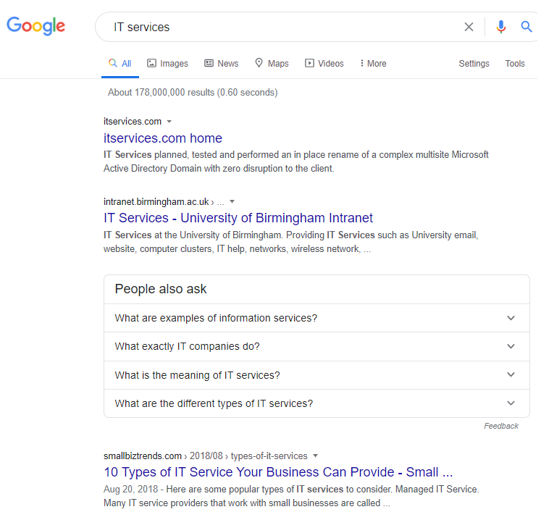Start voice search with the microphone icon
Viewport: 541px width, 512px height.
click(x=501, y=27)
